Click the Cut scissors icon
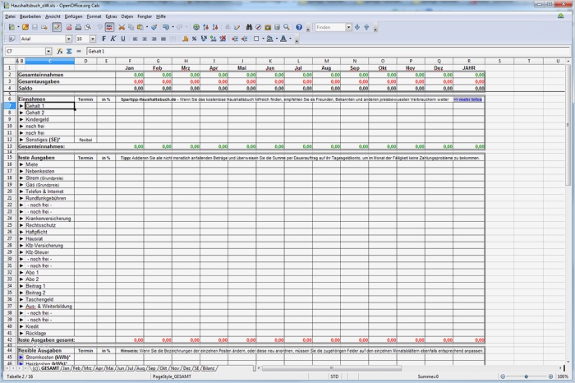 pyautogui.click(x=122, y=27)
